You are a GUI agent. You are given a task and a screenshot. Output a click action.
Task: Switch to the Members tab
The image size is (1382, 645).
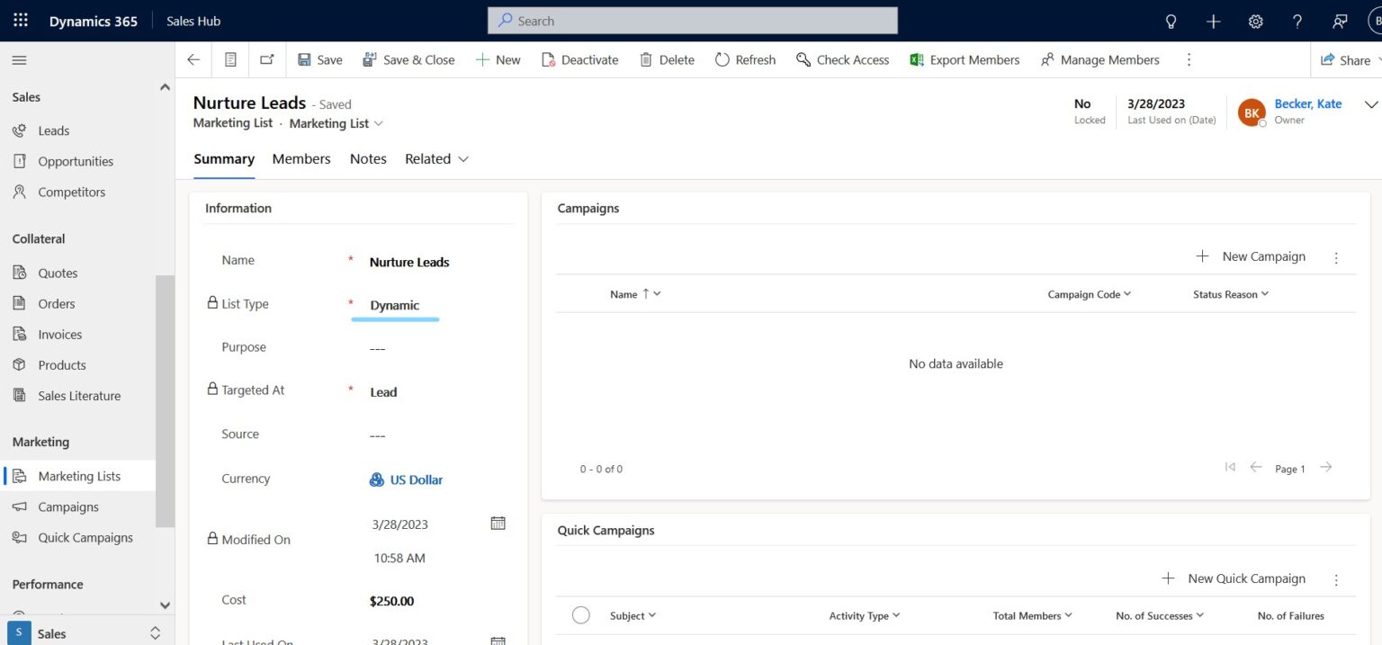pyautogui.click(x=301, y=158)
